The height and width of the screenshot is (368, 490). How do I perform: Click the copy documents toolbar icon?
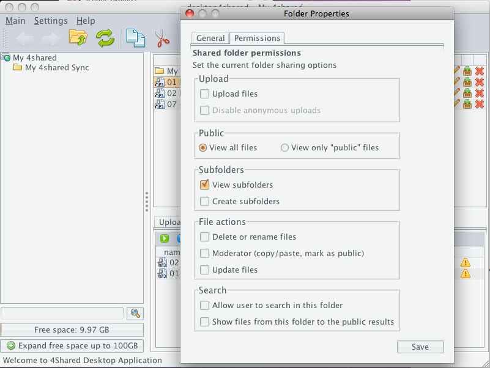tap(136, 38)
